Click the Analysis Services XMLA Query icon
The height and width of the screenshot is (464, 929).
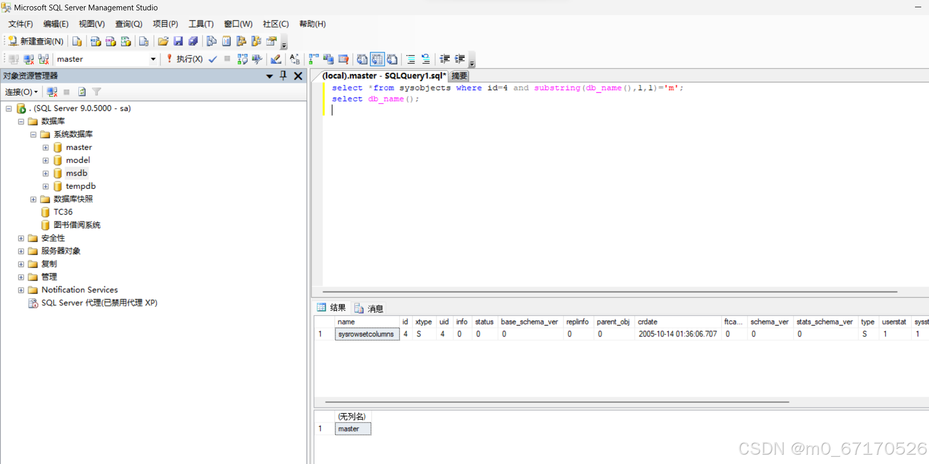[x=125, y=41]
